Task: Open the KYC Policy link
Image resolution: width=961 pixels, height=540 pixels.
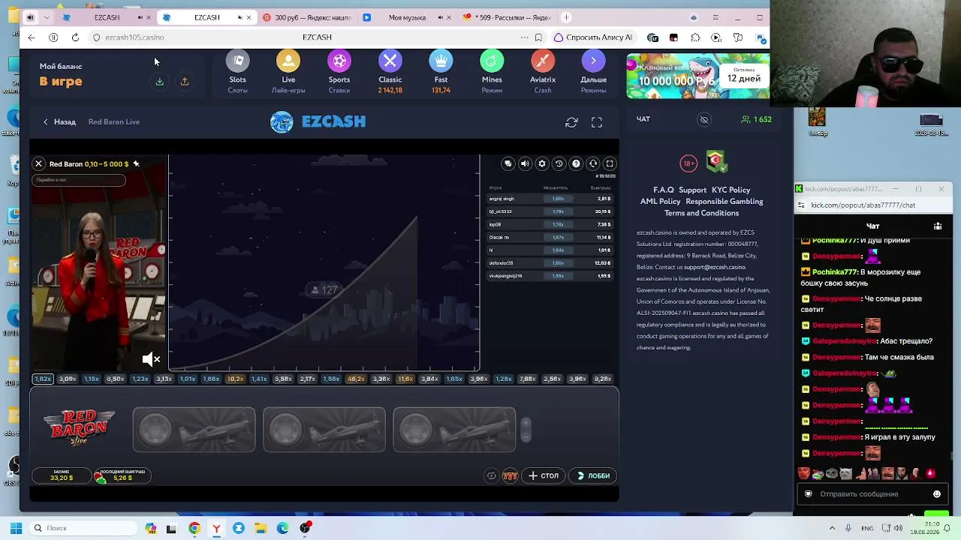Action: 731,190
